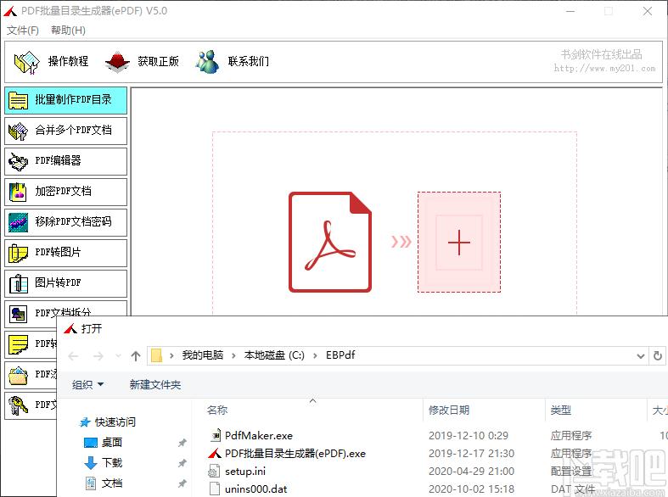Click the large red PDF document icon
The image size is (668, 497).
pos(330,242)
